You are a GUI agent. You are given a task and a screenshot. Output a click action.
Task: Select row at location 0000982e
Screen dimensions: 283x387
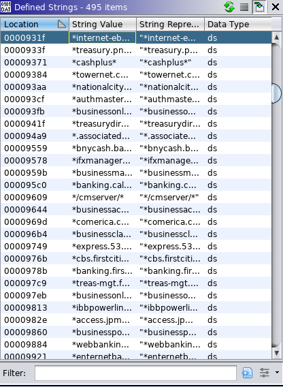[x=135, y=320]
